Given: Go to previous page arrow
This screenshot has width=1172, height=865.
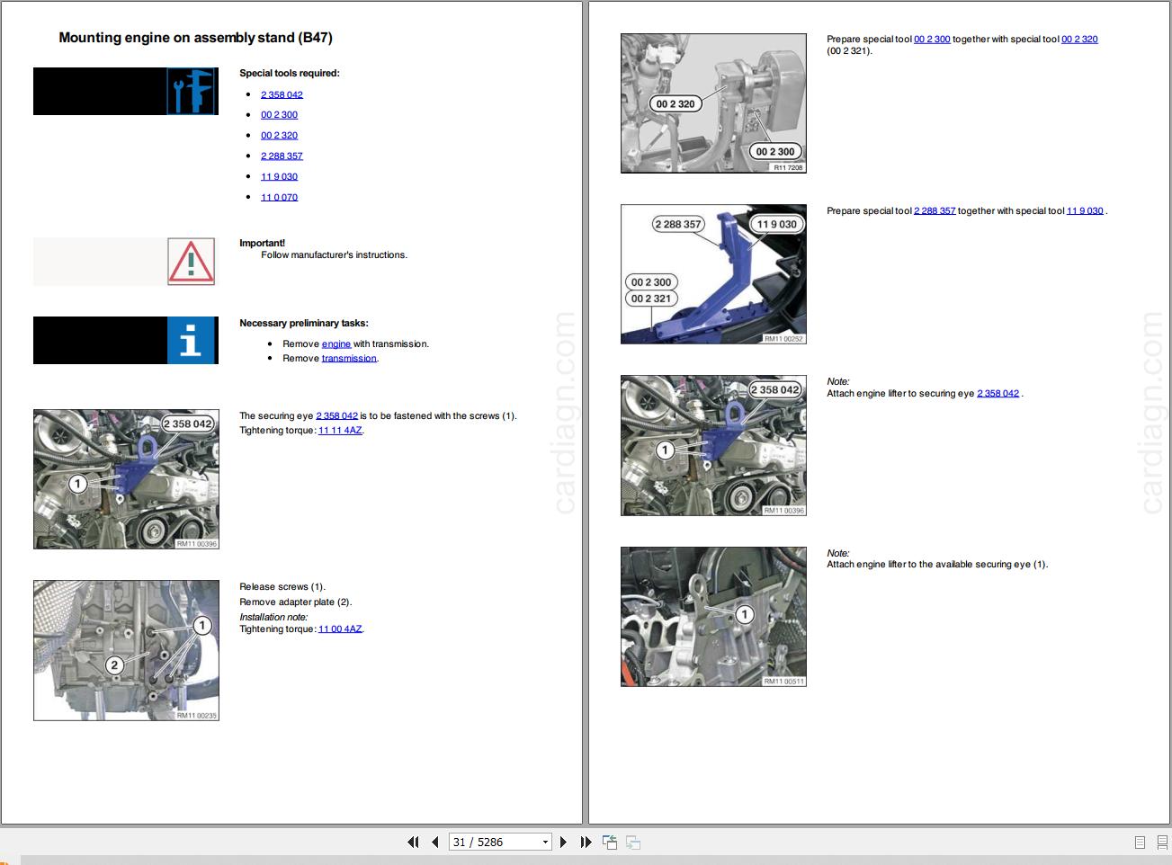Looking at the screenshot, I should coord(433,842).
